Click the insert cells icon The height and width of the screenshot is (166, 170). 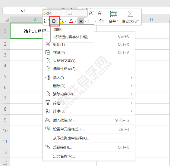pyautogui.click(x=48, y=78)
